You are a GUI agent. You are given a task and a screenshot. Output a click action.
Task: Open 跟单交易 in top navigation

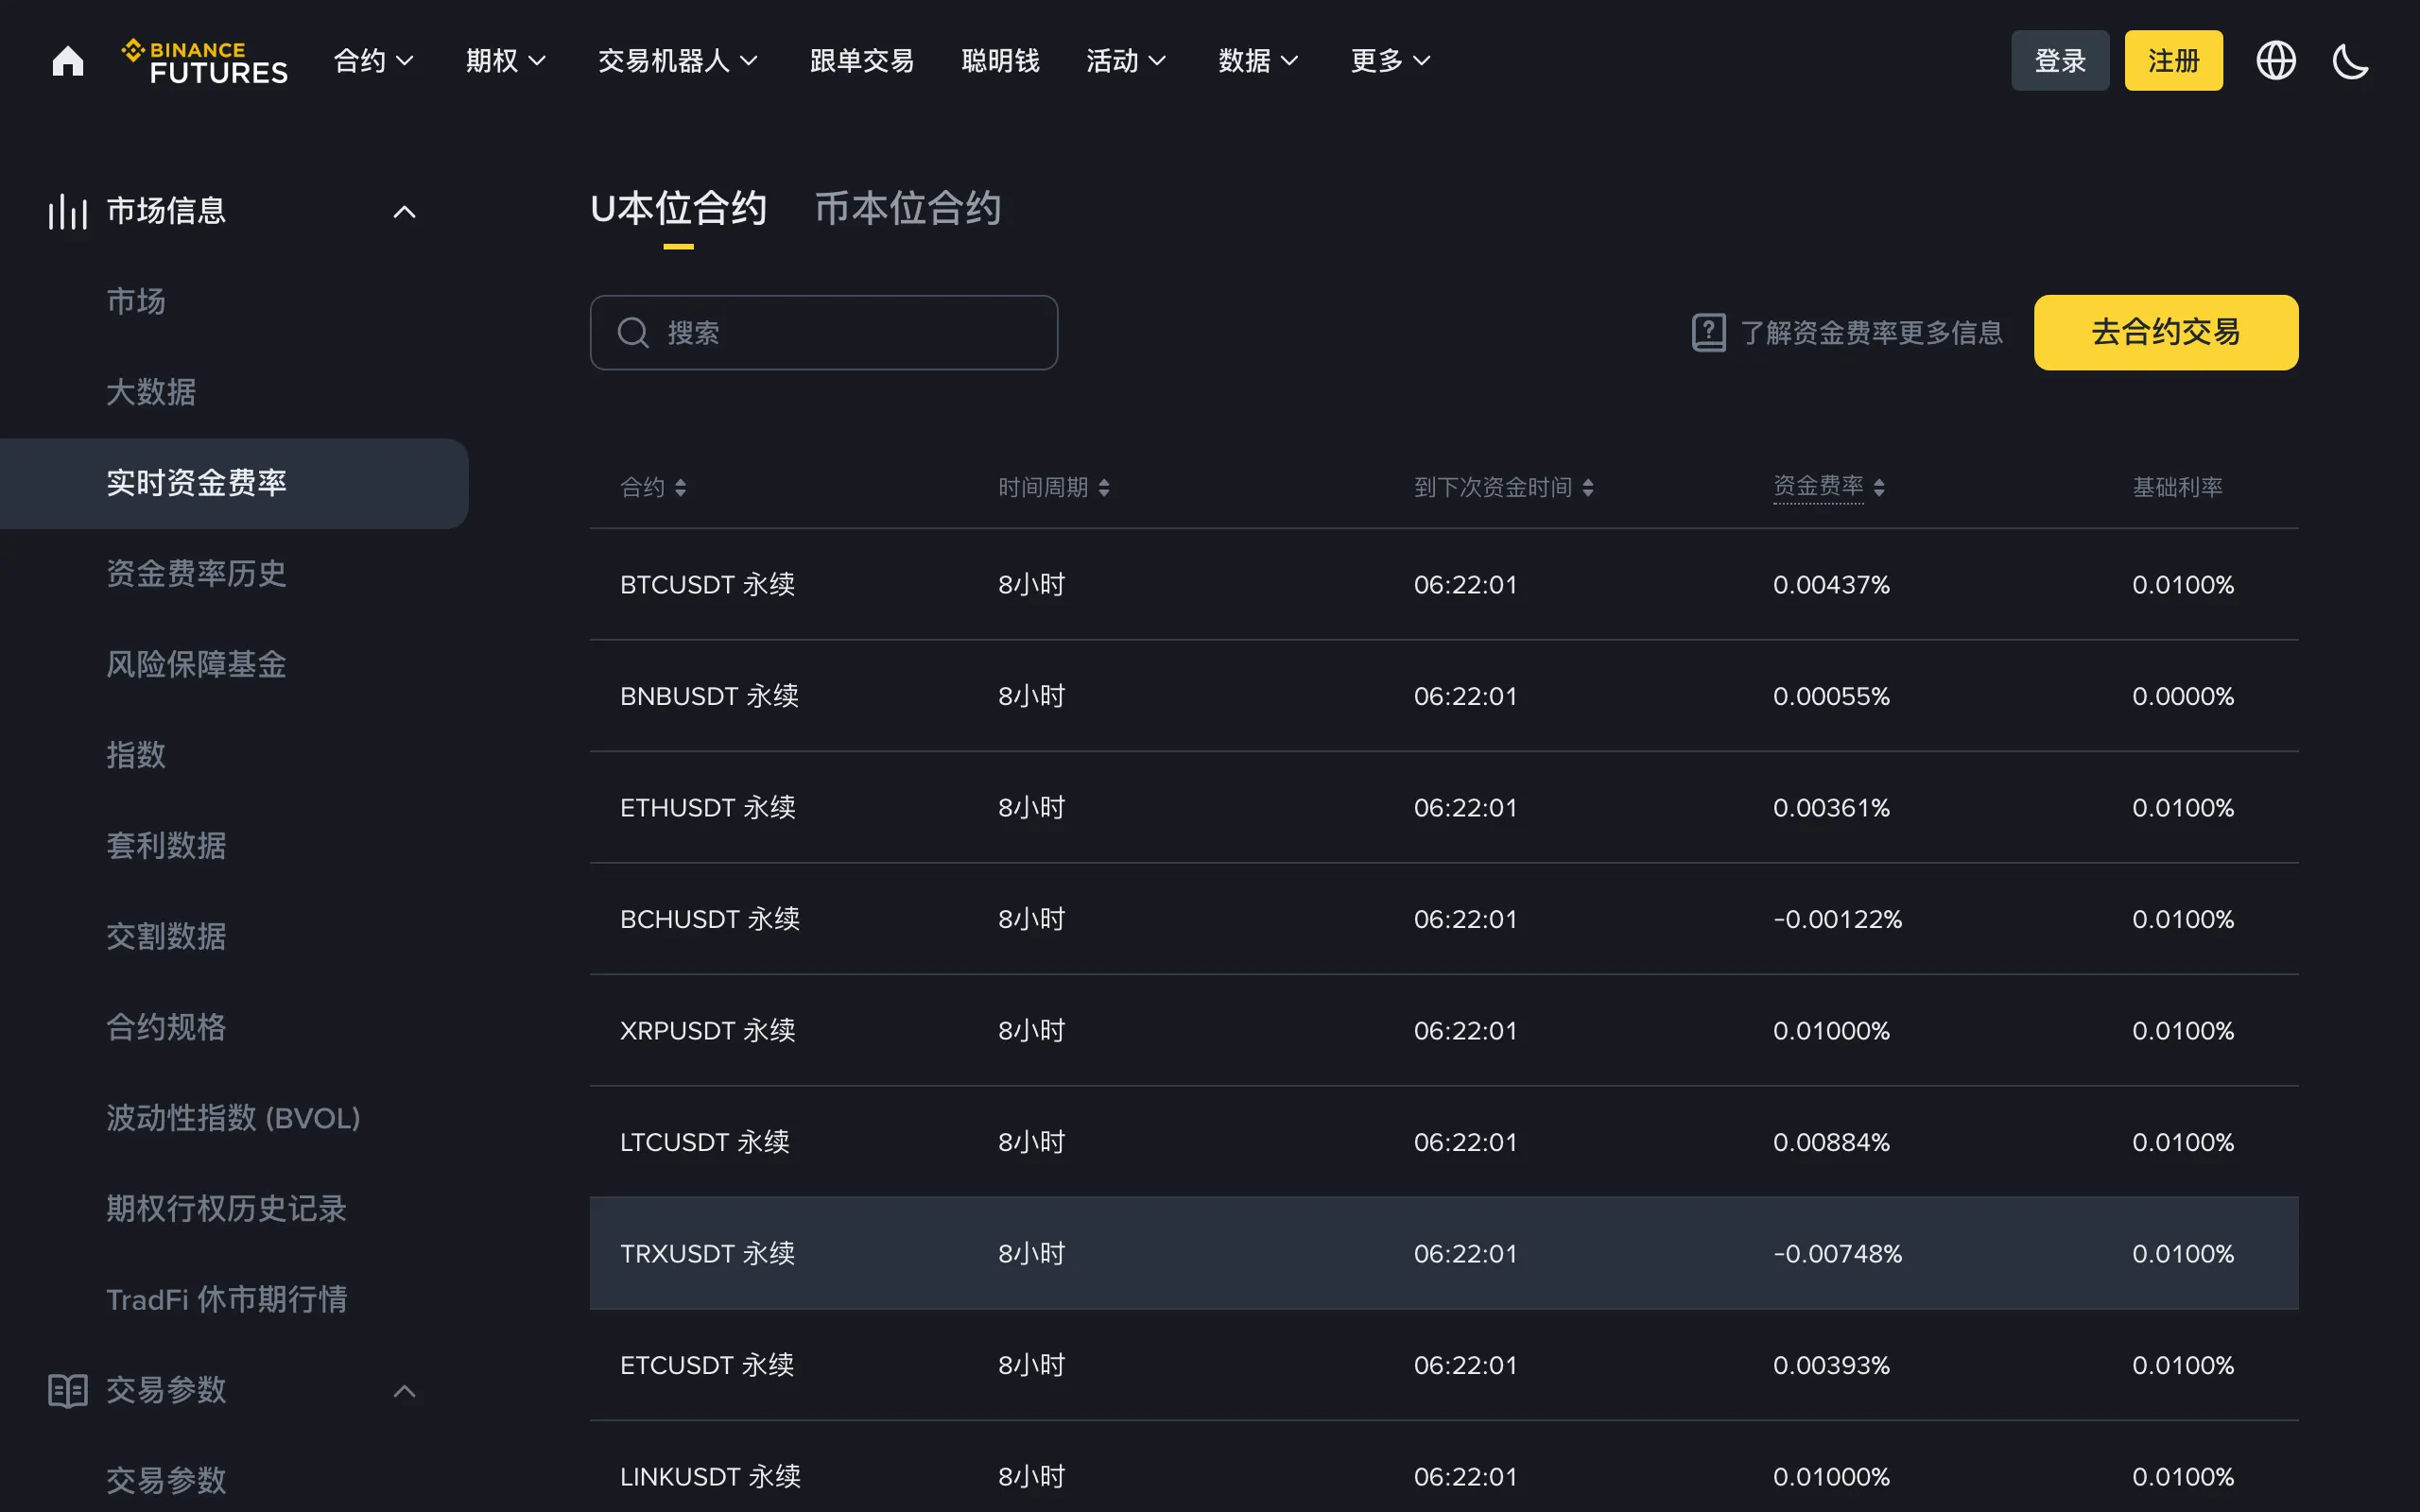pyautogui.click(x=862, y=61)
